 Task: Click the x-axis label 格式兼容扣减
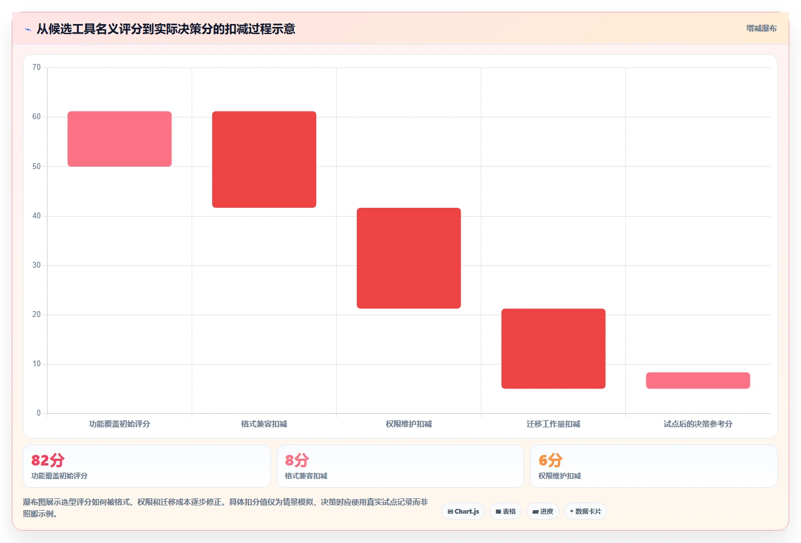[x=264, y=424]
